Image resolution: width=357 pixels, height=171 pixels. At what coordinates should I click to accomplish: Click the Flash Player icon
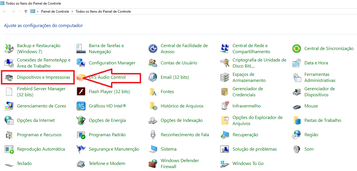[x=81, y=92]
